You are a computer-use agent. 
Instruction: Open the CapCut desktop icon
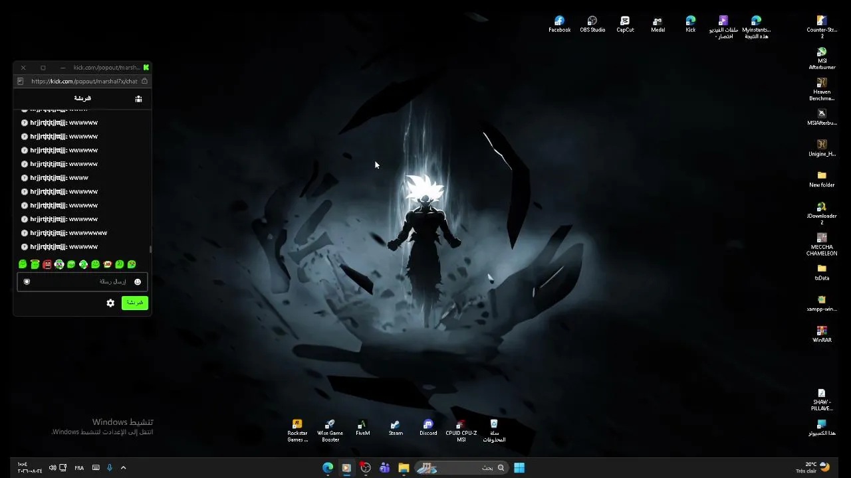pyautogui.click(x=625, y=25)
